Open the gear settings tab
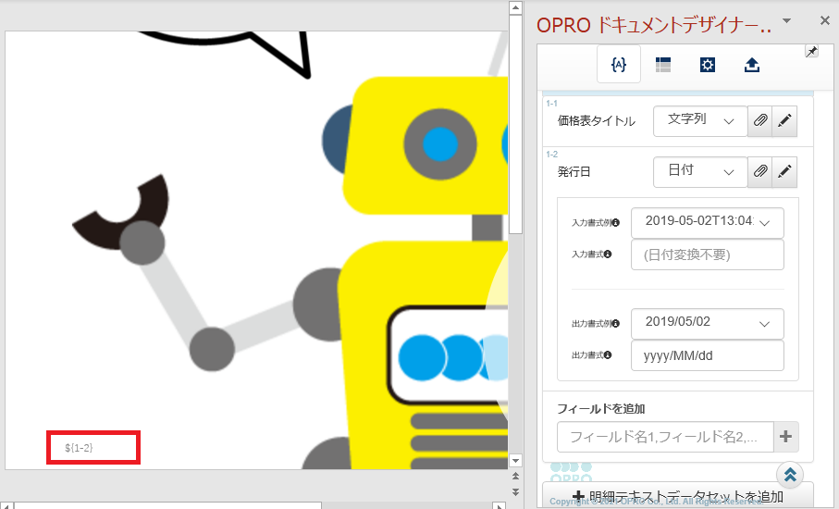 point(708,65)
